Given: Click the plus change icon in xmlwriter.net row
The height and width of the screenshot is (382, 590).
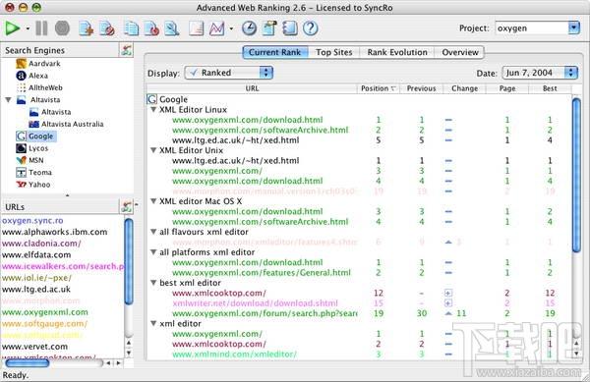Looking at the screenshot, I should coord(448,303).
